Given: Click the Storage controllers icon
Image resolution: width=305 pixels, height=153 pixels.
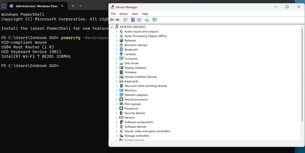Looking at the screenshot, I should coord(121,136).
